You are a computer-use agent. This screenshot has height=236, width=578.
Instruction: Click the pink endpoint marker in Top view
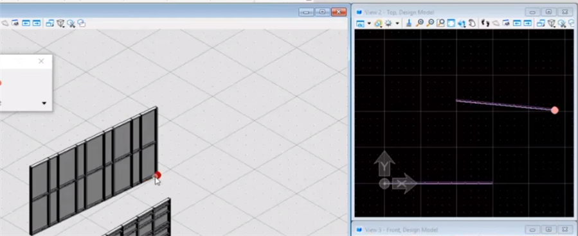tap(555, 110)
